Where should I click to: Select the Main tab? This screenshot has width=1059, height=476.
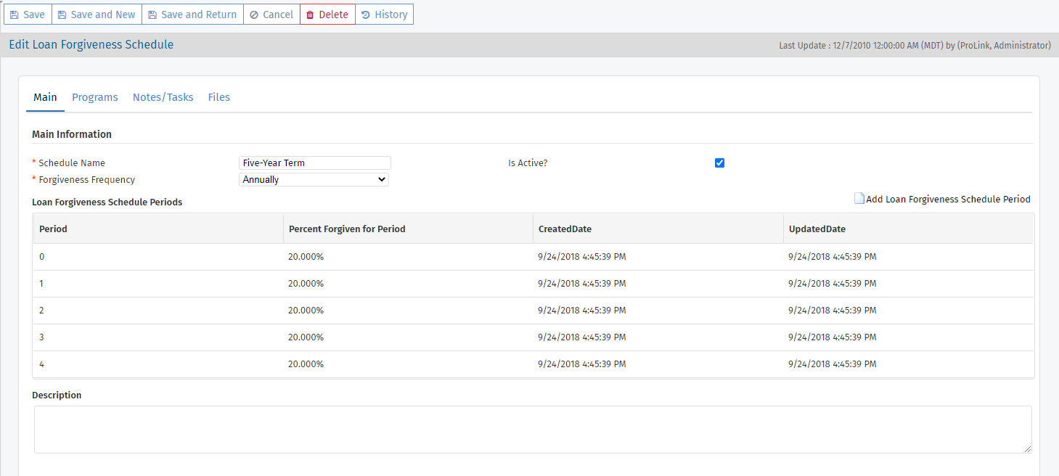coord(45,97)
